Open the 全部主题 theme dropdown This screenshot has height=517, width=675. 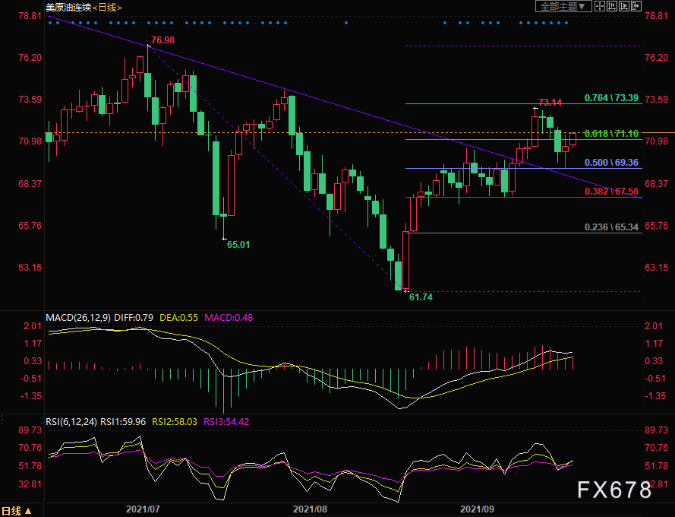point(563,6)
